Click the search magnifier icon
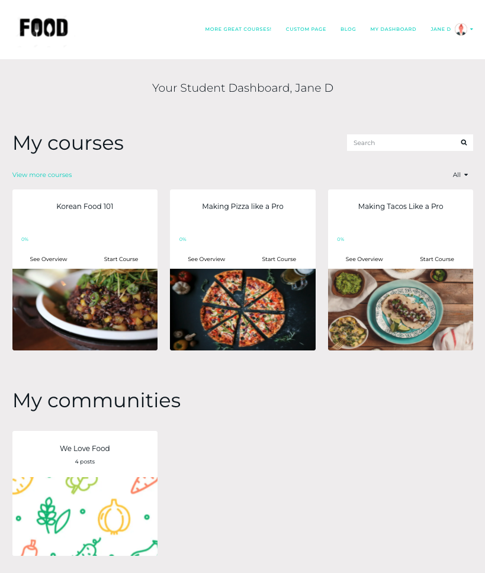485x573 pixels. pos(464,143)
